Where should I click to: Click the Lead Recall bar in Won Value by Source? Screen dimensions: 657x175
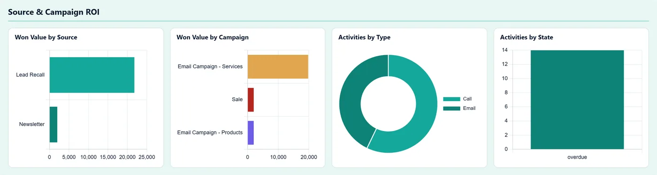(x=92, y=75)
